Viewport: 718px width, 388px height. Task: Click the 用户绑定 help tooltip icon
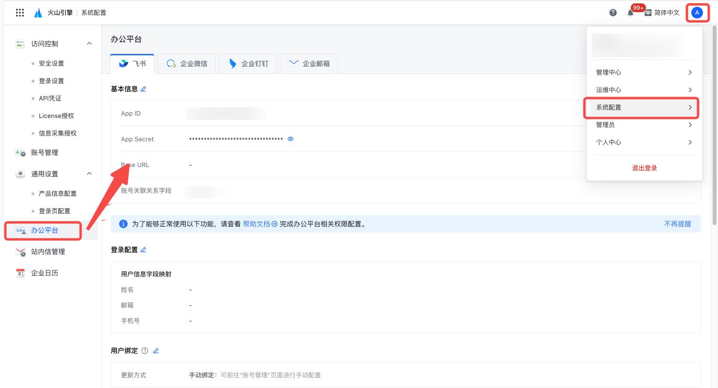click(x=144, y=351)
